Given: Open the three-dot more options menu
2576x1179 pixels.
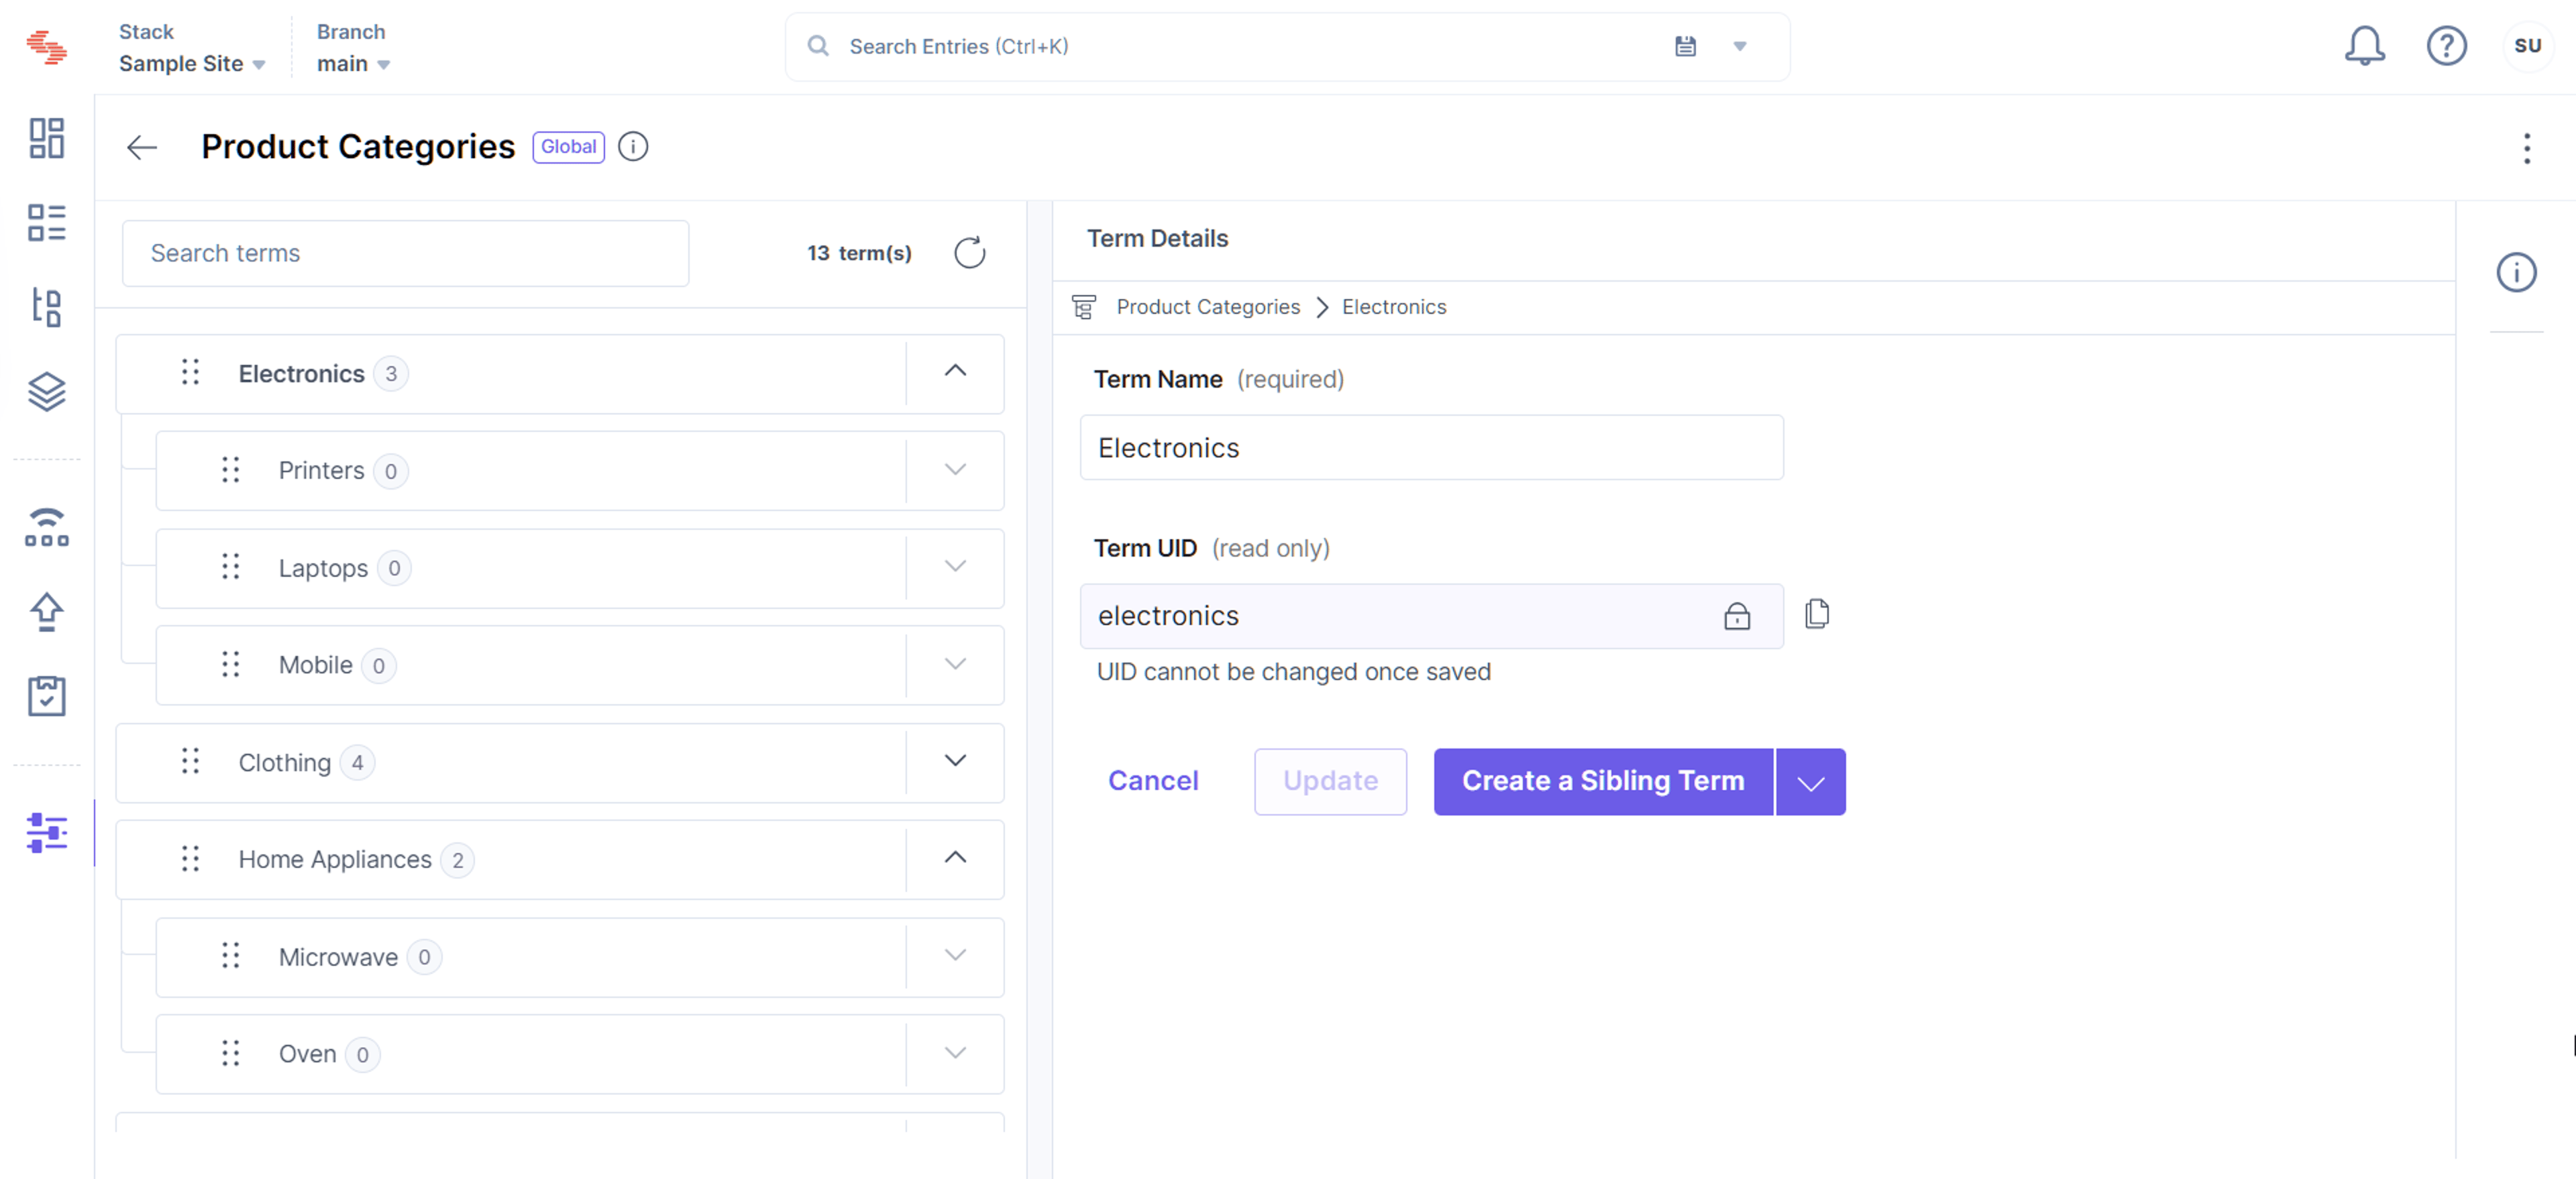Looking at the screenshot, I should pyautogui.click(x=2526, y=148).
